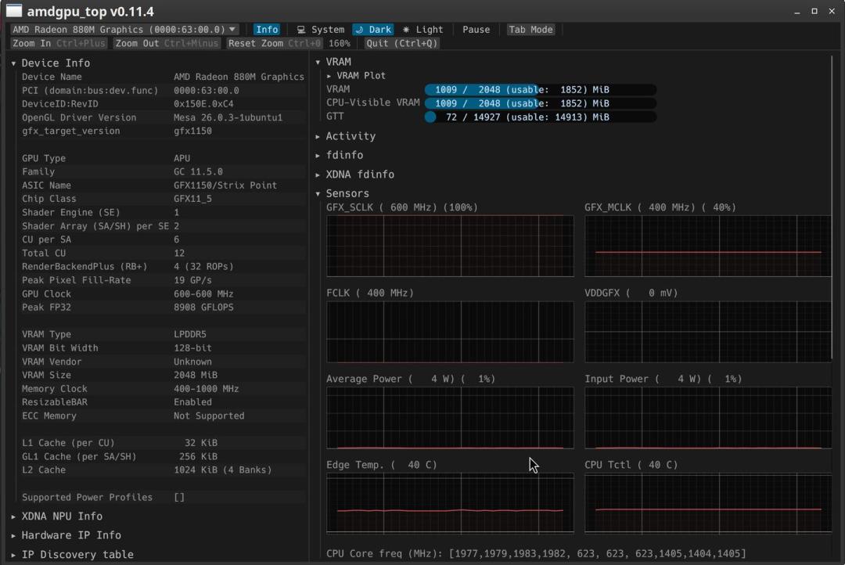Click Quit (Ctrl+Q) button
Viewport: 845px width, 565px height.
point(402,43)
